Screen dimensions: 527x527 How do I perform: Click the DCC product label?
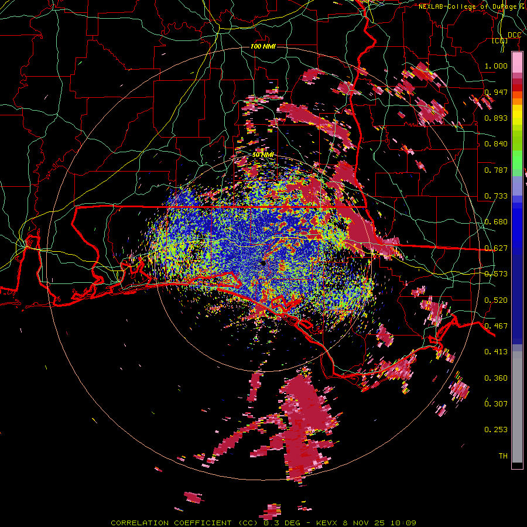pos(514,35)
